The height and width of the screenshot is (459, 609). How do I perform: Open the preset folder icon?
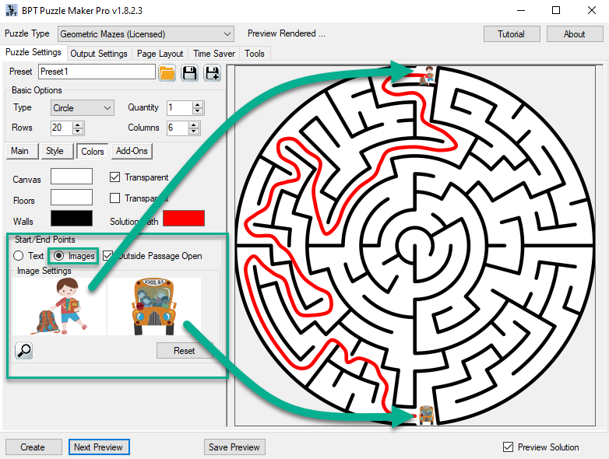pyautogui.click(x=167, y=73)
